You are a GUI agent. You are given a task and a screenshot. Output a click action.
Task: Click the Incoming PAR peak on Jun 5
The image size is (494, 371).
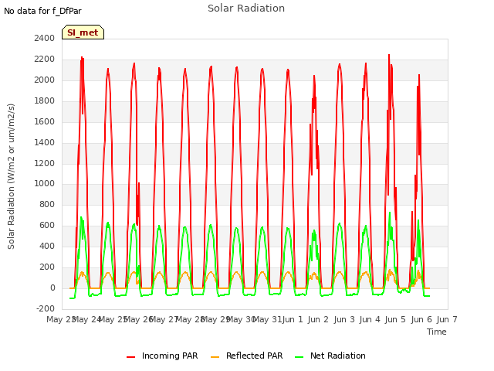pos(389,55)
